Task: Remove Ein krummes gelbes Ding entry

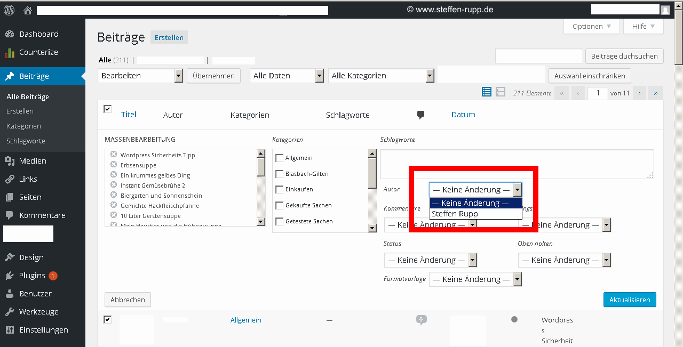Action: pos(114,175)
